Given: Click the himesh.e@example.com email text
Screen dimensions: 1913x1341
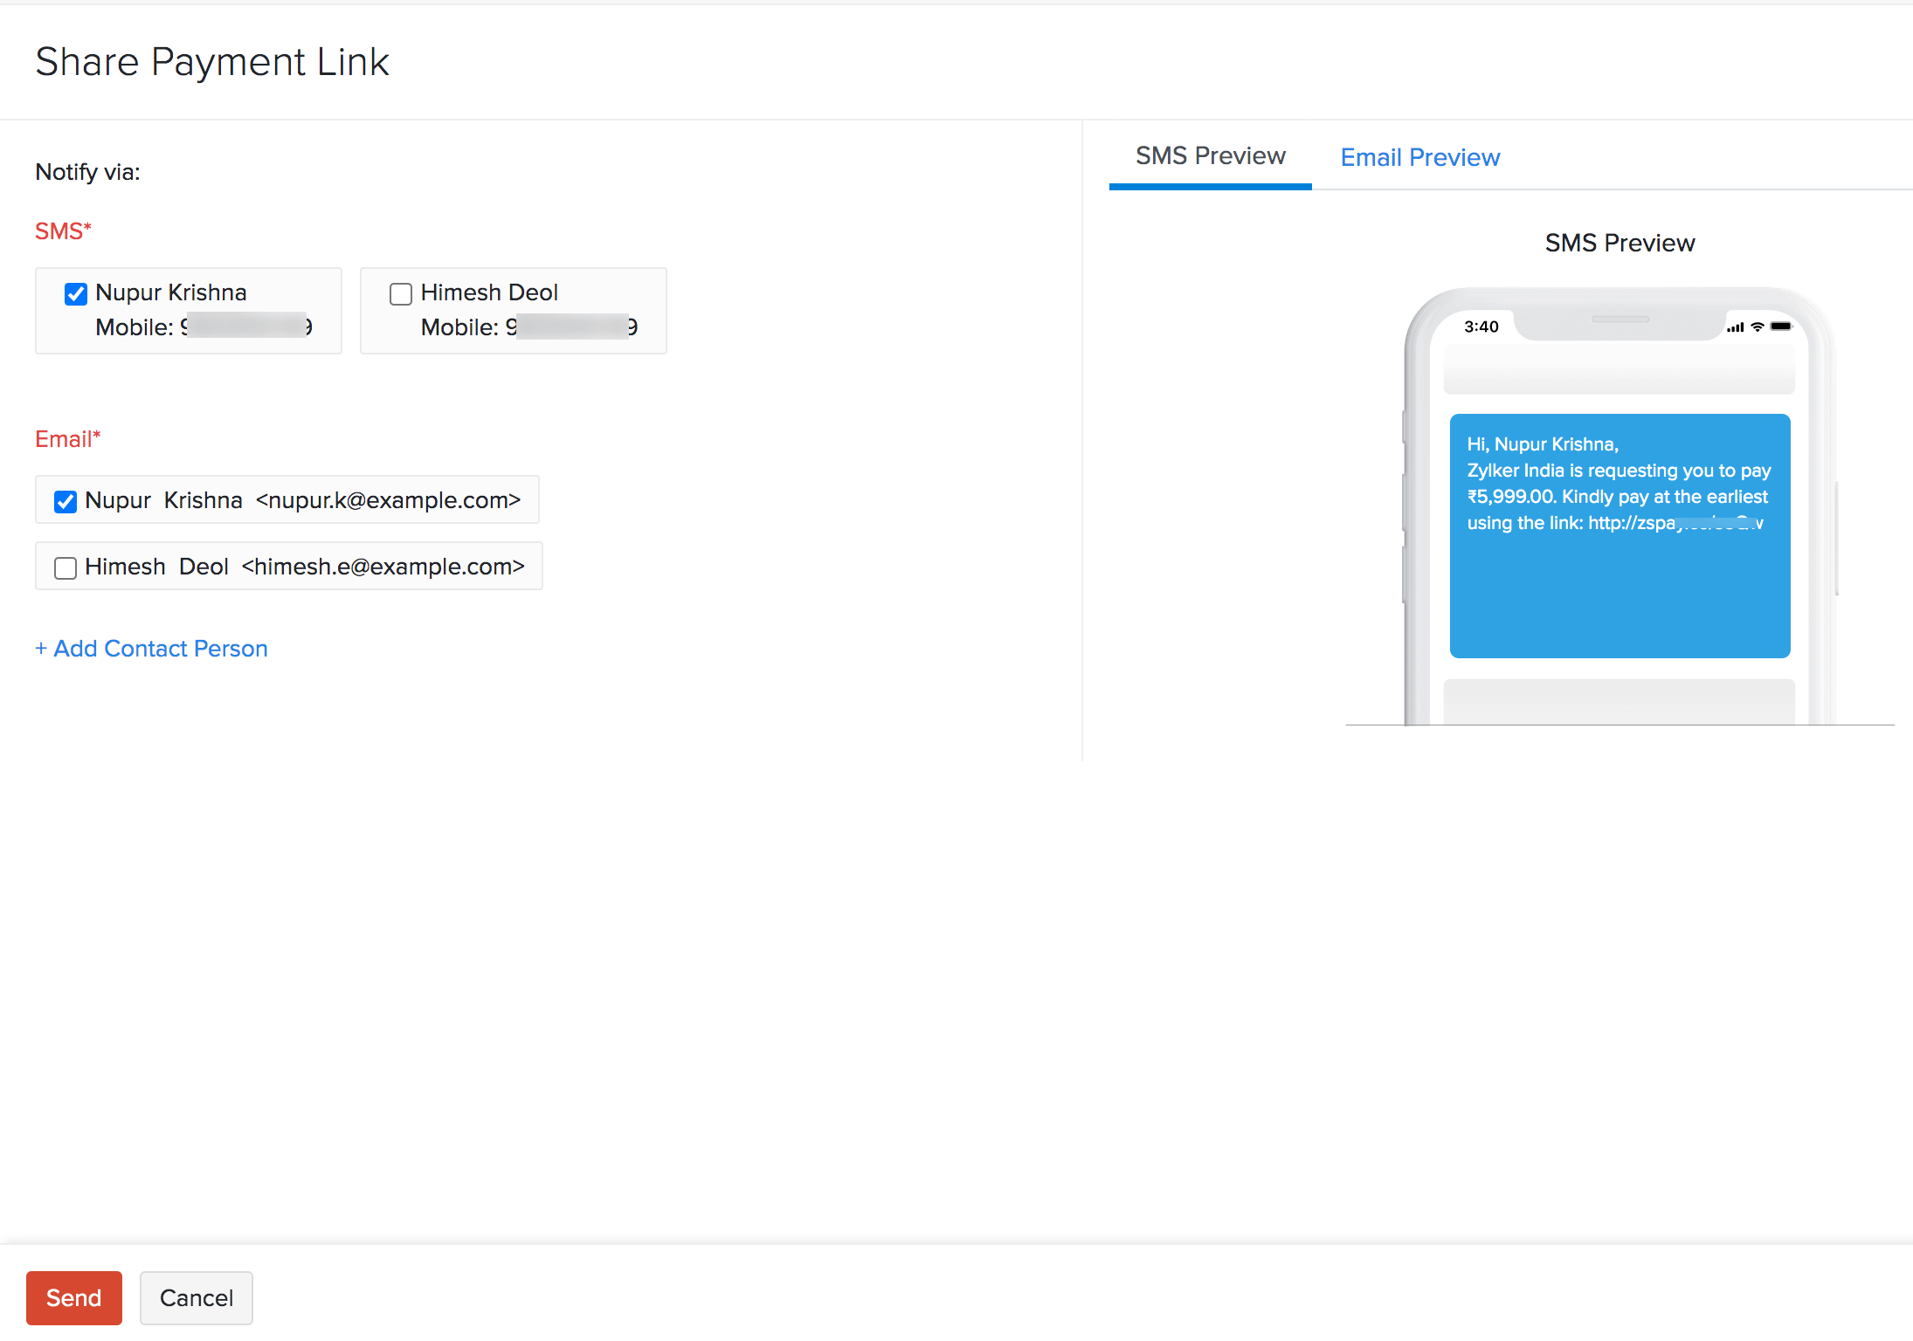Looking at the screenshot, I should [x=383, y=567].
